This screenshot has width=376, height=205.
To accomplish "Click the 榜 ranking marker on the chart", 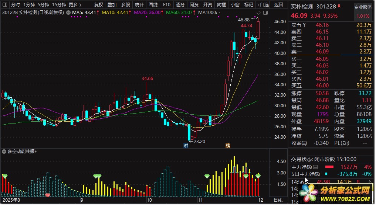I will [x=228, y=145].
